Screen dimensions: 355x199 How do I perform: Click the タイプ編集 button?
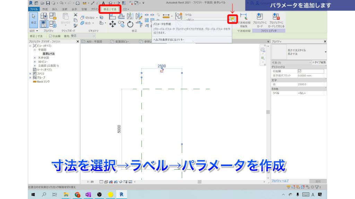click(x=320, y=63)
